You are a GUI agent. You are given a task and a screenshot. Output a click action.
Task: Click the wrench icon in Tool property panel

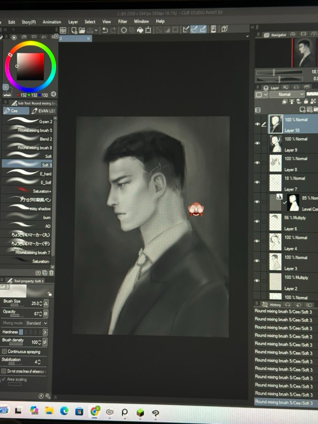(48, 396)
